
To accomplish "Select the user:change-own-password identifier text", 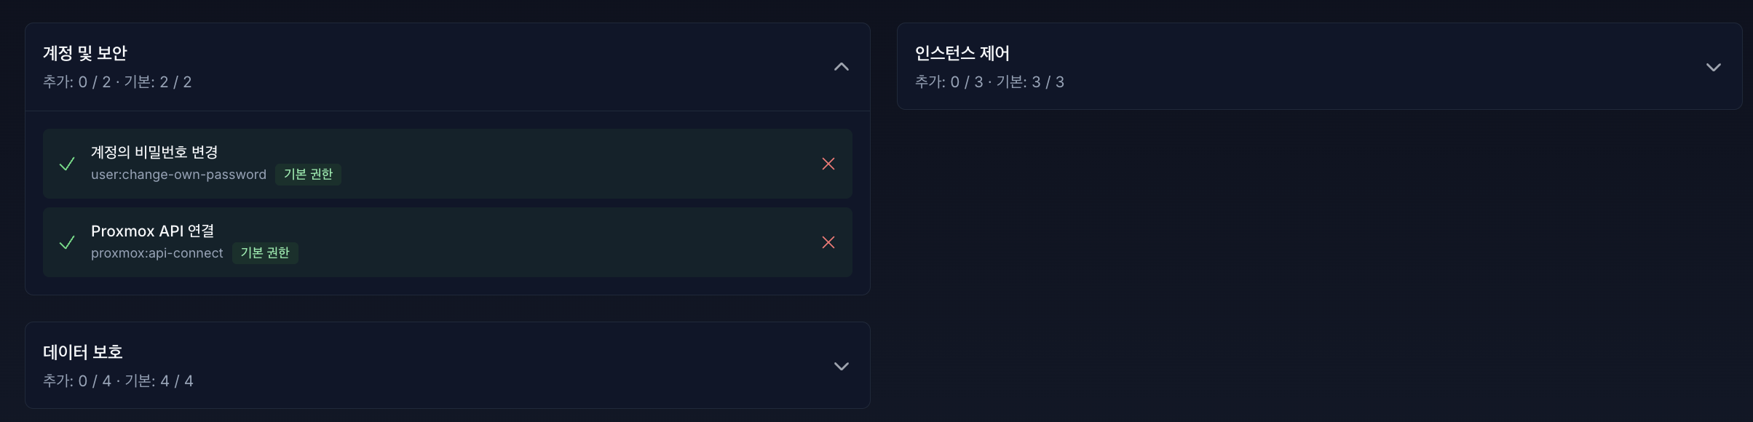I will (x=178, y=175).
